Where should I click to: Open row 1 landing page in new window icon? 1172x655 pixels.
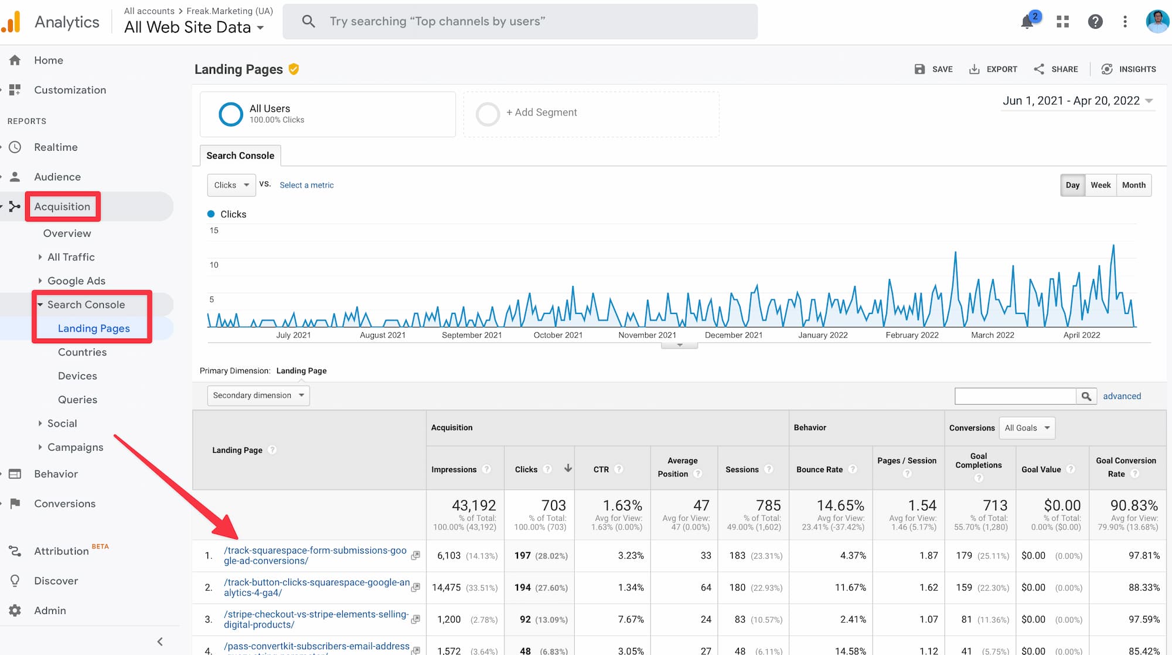pos(415,555)
